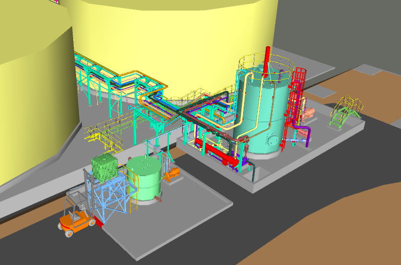Click the large central yellow storage tank
This screenshot has height=265, width=401.
point(173,43)
